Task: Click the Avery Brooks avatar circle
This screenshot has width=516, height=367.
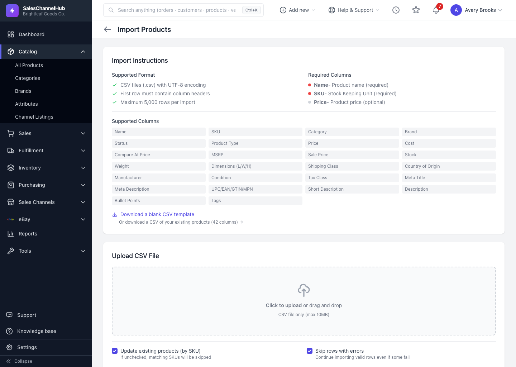Action: (456, 10)
